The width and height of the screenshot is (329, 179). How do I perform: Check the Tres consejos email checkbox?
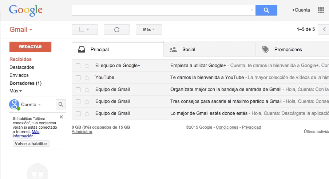78,101
